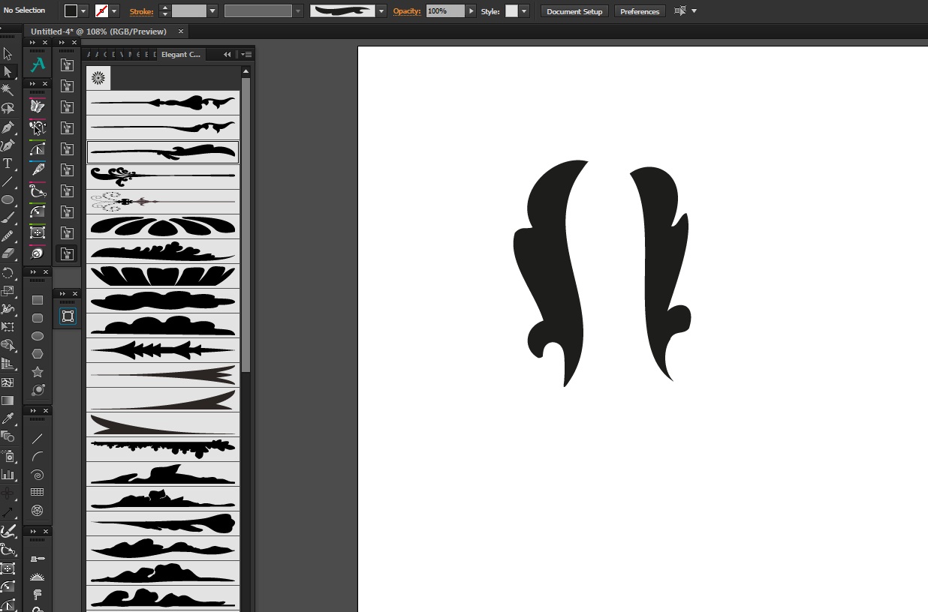
Task: Switch to the Elegant C... brush library tab
Action: [181, 55]
